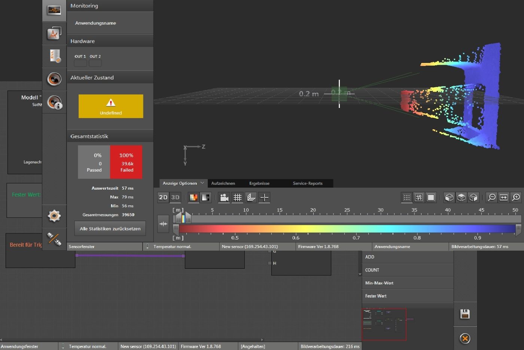Toggle the grid display button
Screen dimensions: 524x350
tap(238, 197)
